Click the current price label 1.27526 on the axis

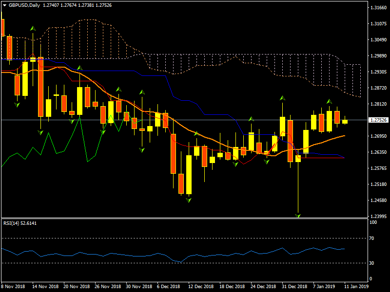coord(378,120)
